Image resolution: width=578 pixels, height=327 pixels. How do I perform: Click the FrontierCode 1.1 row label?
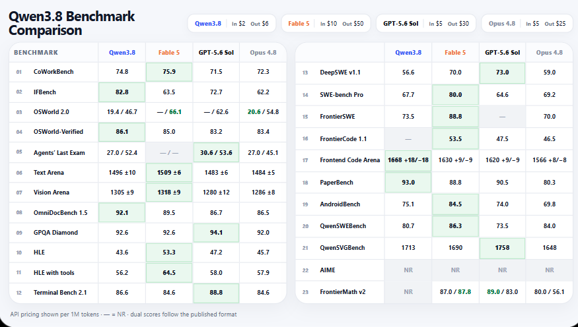pos(342,138)
